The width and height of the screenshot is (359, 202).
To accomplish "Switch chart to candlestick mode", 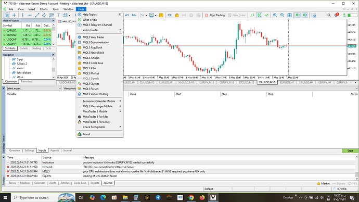I will pyautogui.click(x=260, y=15).
